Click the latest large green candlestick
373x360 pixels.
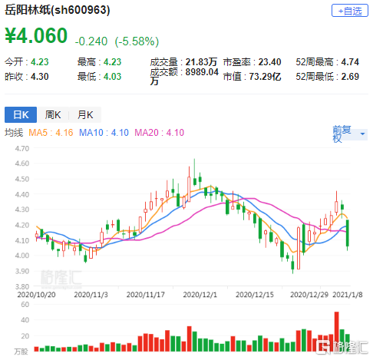coord(348,233)
